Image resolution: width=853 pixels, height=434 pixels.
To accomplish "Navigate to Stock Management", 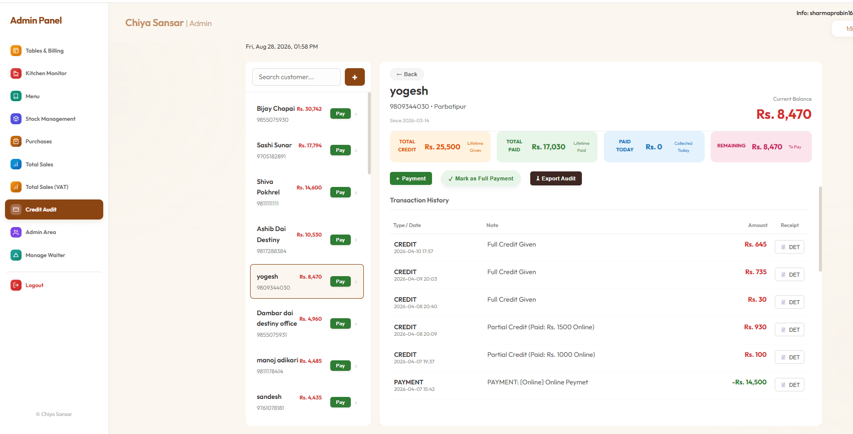I will pyautogui.click(x=54, y=119).
